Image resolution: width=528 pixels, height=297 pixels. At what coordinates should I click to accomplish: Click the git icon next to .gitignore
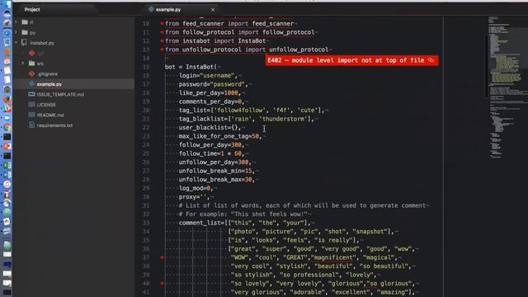(31, 73)
